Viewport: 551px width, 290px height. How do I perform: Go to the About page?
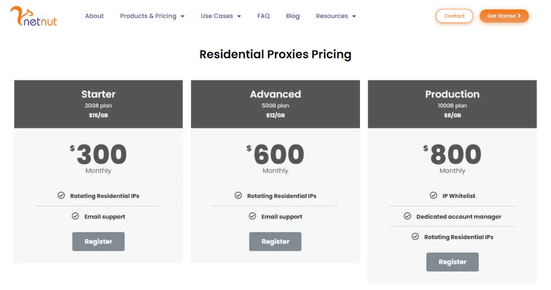point(94,16)
